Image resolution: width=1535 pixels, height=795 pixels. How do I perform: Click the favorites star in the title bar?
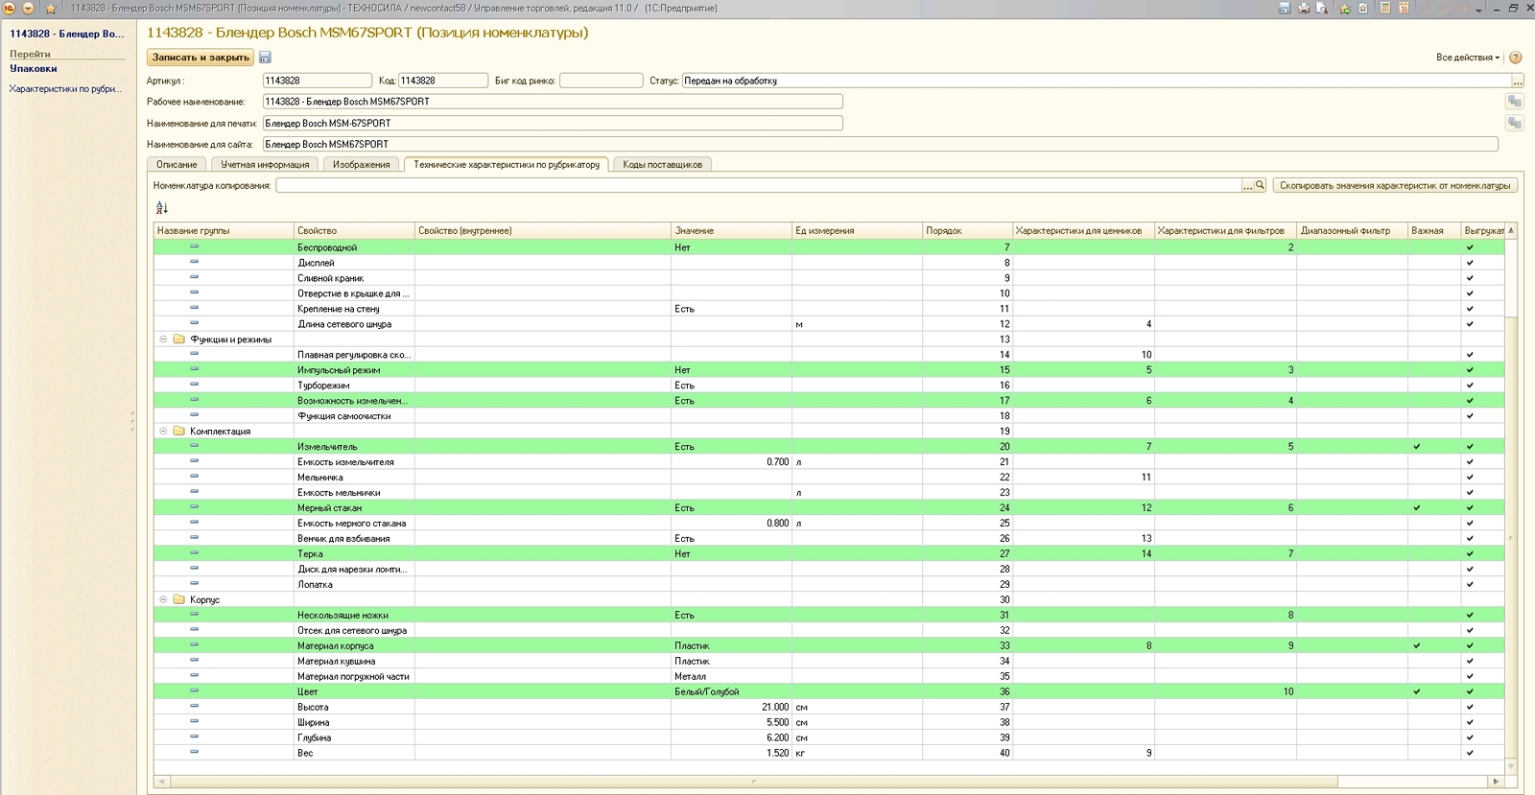(51, 9)
